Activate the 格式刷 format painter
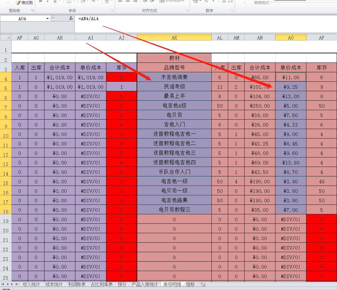337x290 pixels. (x=24, y=3)
